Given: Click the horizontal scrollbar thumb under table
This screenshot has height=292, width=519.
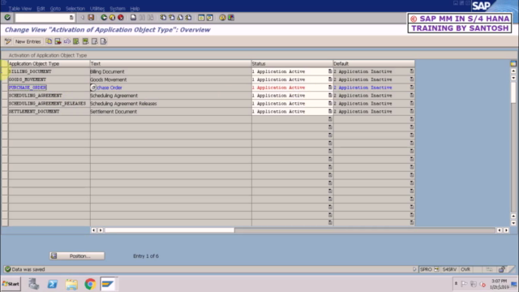Looking at the screenshot, I should [x=169, y=230].
